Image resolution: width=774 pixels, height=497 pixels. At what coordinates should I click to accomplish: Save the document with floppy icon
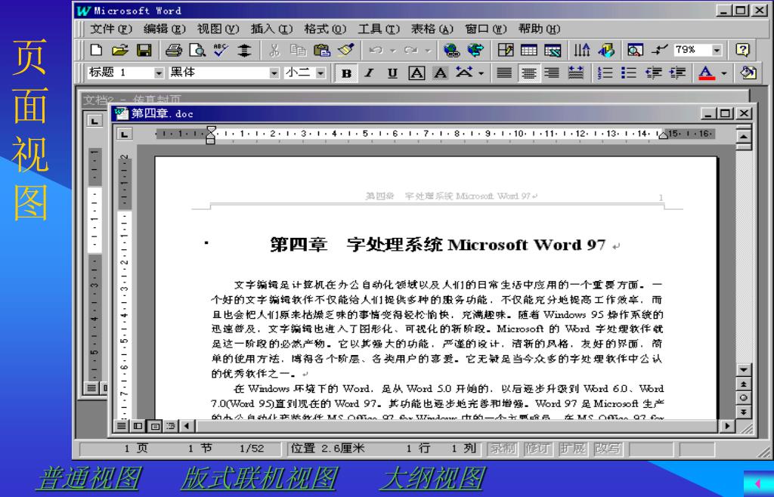coord(144,50)
